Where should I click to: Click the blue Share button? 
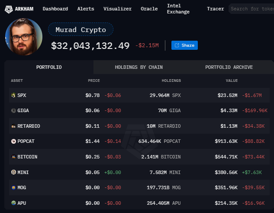[x=184, y=45]
